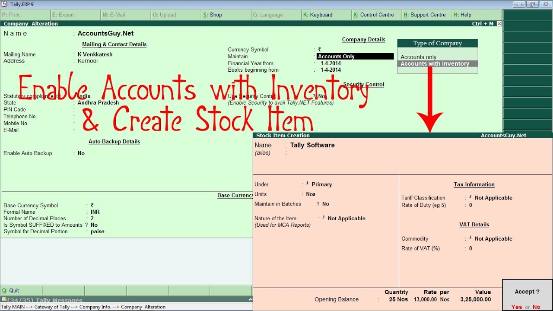Click the Base Currency Symbol value
Viewport: 553px width, 311px height.
[x=92, y=206]
